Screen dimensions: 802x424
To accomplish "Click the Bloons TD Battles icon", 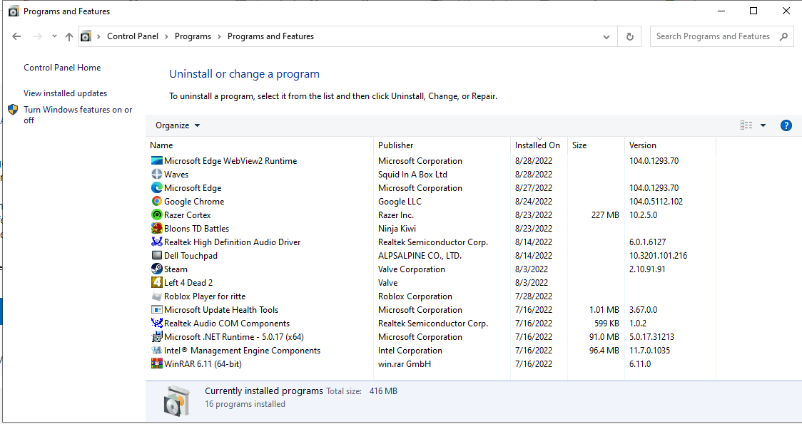I will click(156, 228).
